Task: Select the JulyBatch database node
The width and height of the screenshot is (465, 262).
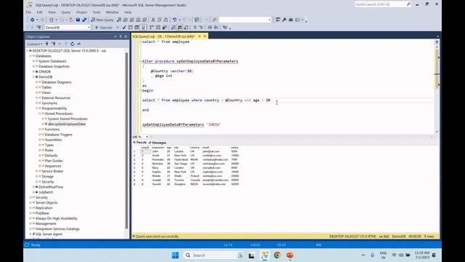Action: [x=46, y=192]
